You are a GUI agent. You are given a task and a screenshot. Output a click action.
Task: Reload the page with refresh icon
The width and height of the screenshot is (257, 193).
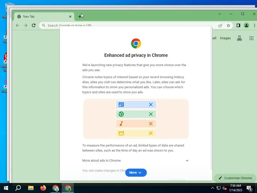[x=34, y=25]
